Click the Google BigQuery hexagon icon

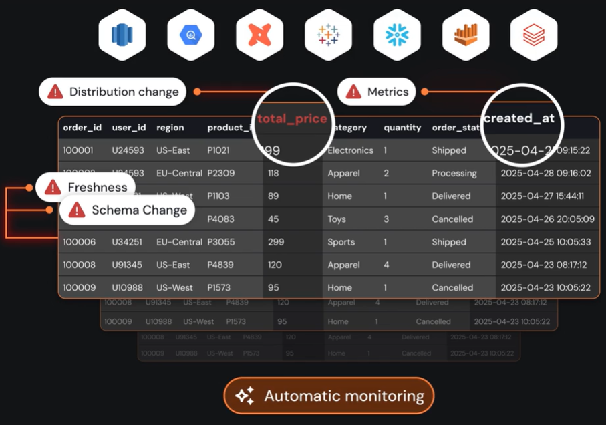click(191, 35)
